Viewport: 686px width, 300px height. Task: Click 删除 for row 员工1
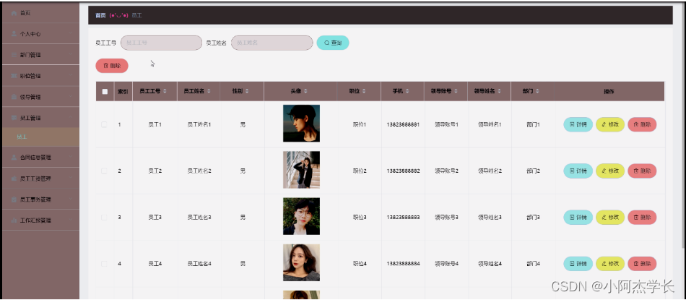click(x=642, y=124)
